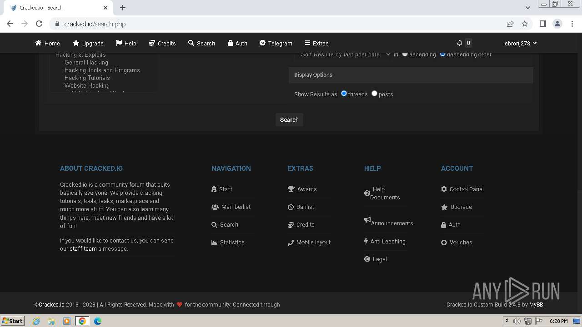Screen dimensions: 582x327
Task: Open the Home nav link
Action: click(47, 43)
